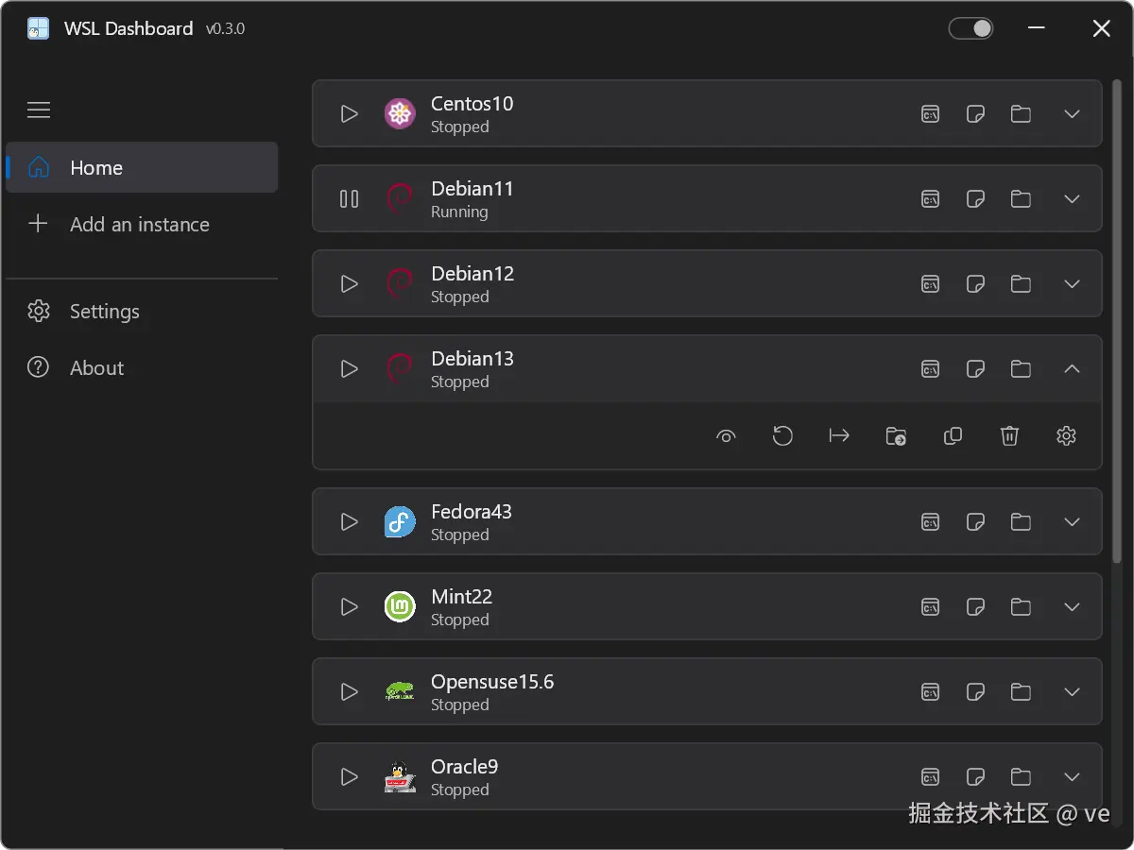Open the Fedora43 instance folder
The width and height of the screenshot is (1134, 850).
[1021, 521]
